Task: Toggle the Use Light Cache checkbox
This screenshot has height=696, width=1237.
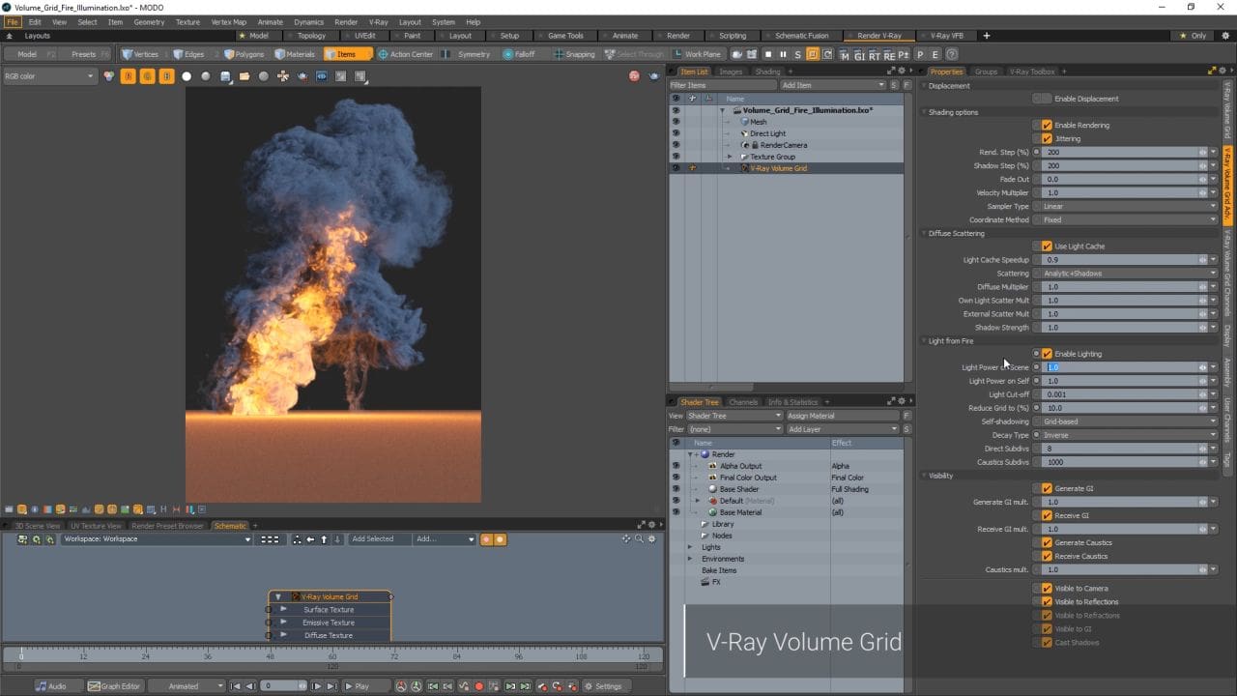Action: 1047,246
